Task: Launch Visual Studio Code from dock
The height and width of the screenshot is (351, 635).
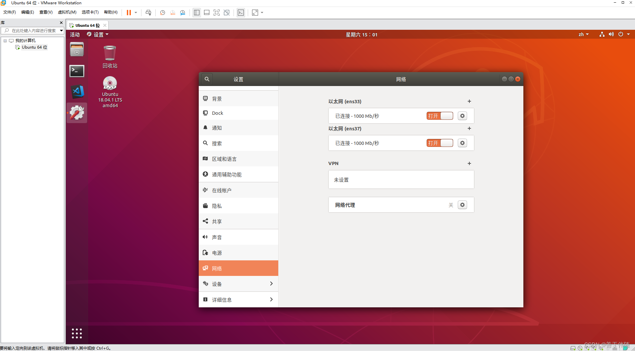Action: tap(77, 92)
